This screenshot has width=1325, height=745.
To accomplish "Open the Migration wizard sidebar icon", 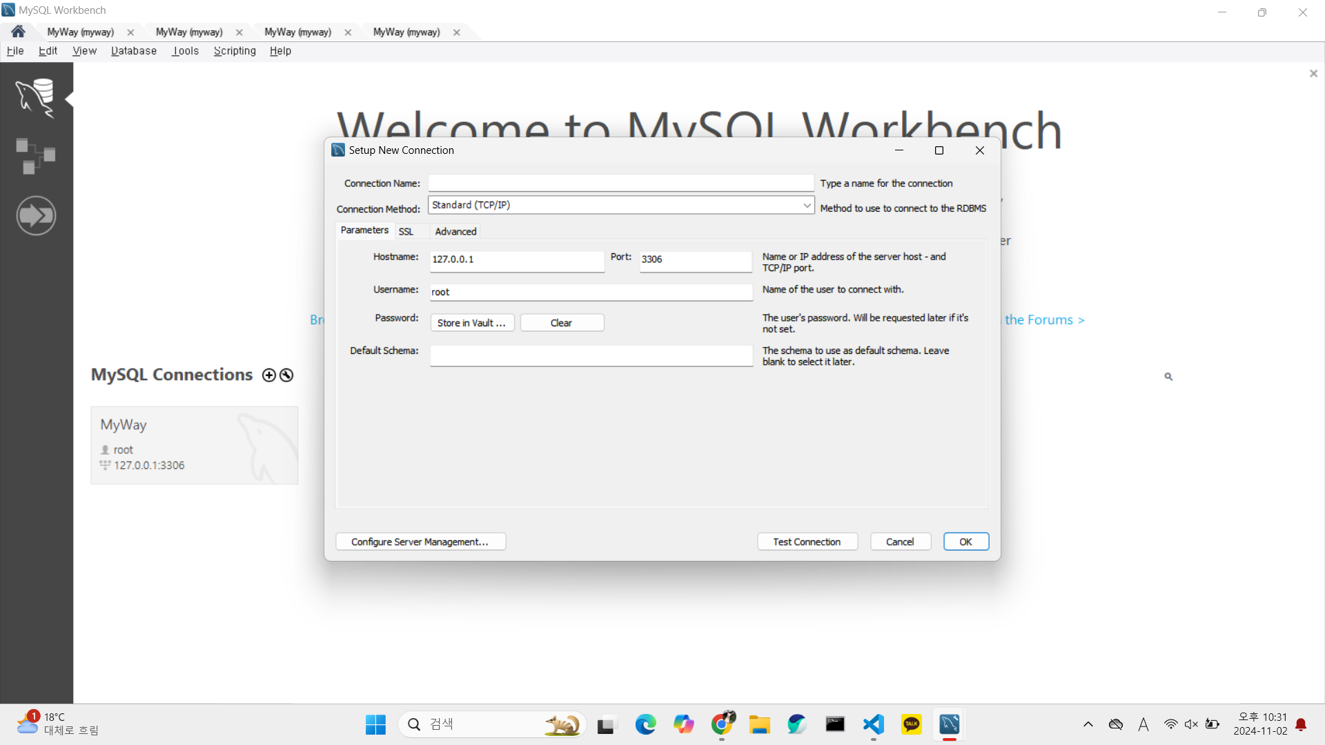I will coord(36,216).
